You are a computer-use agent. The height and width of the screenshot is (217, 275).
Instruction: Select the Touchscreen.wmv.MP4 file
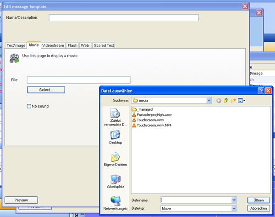[150, 125]
